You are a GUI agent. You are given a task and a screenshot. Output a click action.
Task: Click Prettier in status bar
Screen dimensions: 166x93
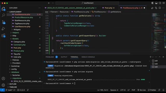point(152,90)
